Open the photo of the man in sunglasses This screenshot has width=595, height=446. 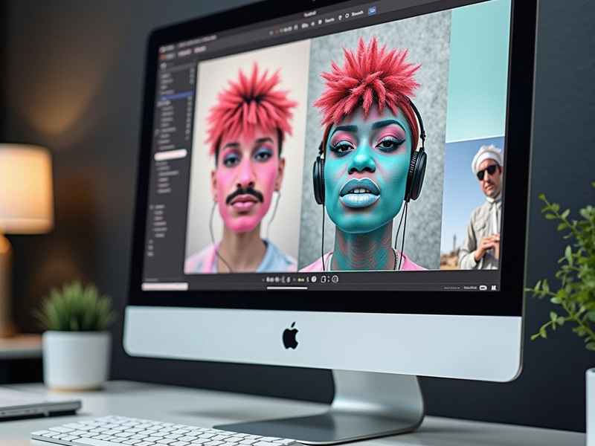[472, 204]
